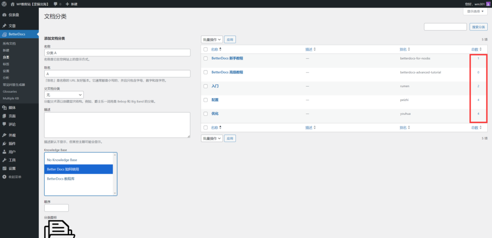This screenshot has height=238, width=492.
Task: Open the site home icon in admin bar
Action: [x=12, y=4]
